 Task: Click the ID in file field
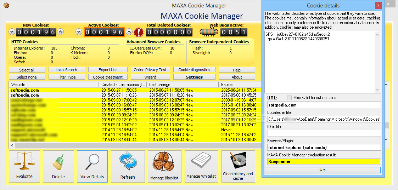coord(324,133)
